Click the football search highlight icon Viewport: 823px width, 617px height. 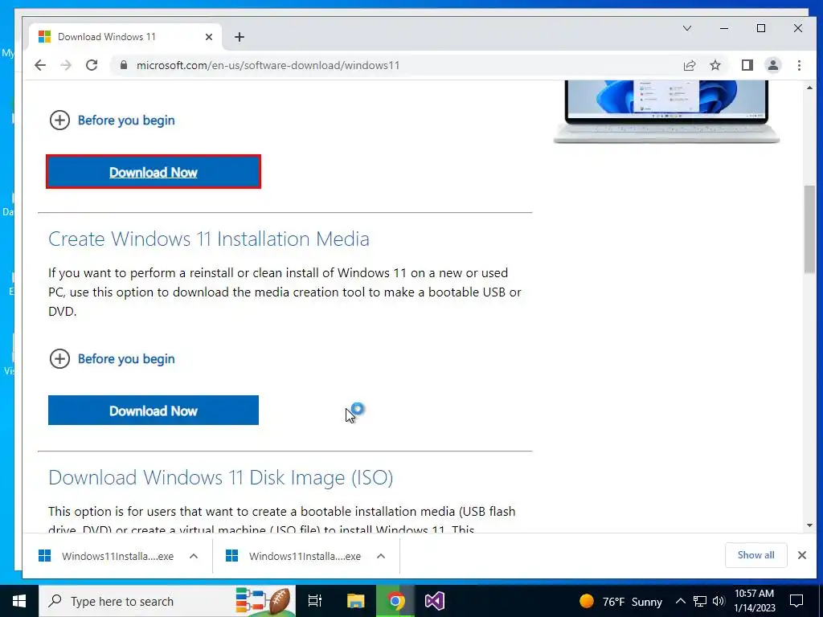point(264,601)
